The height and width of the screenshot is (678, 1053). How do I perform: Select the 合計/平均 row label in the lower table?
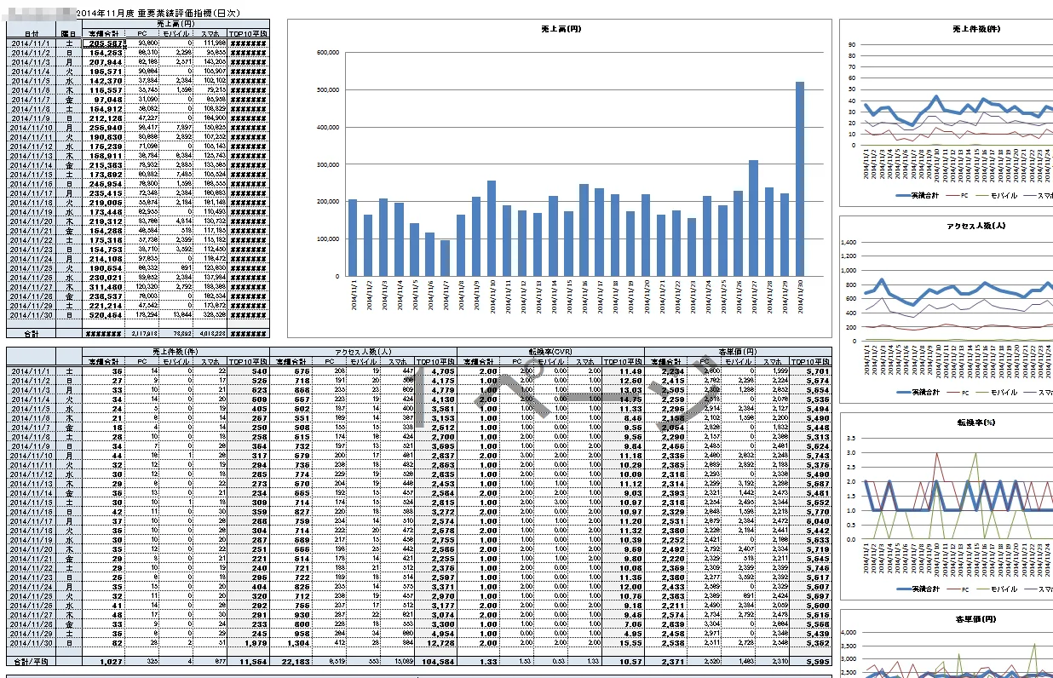[31, 661]
